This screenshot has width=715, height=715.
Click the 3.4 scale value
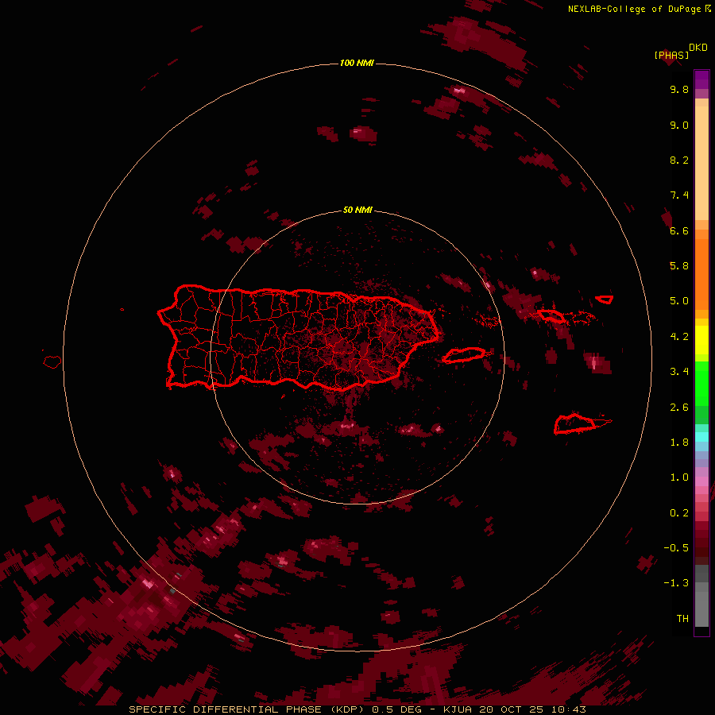679,372
